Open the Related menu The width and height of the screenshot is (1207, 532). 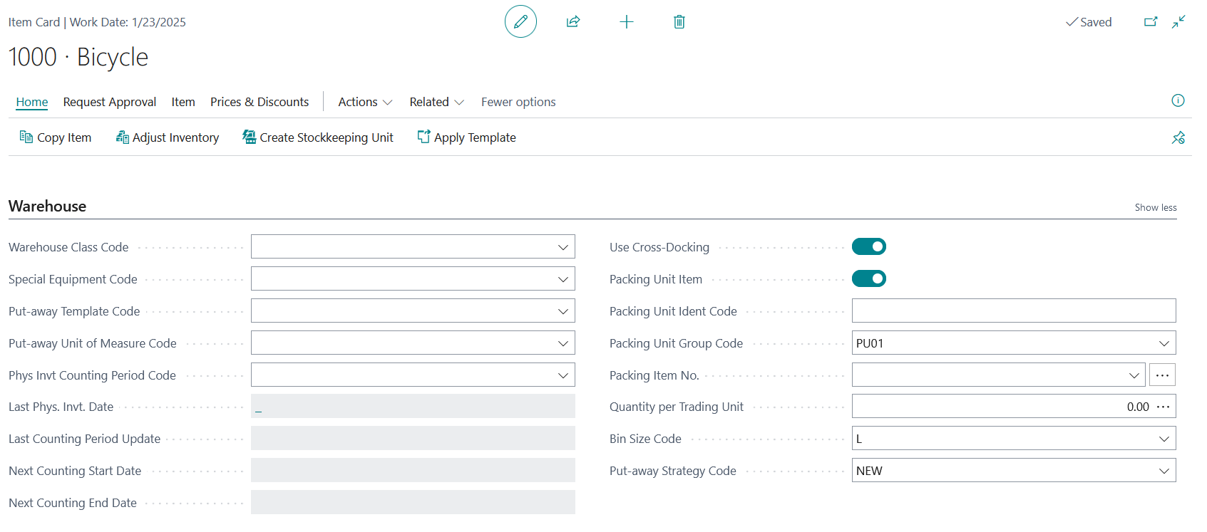coord(436,102)
